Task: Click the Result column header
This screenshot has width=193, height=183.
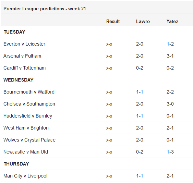Action: pos(113,21)
